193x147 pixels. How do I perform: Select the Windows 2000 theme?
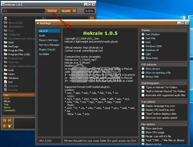click(x=152, y=46)
